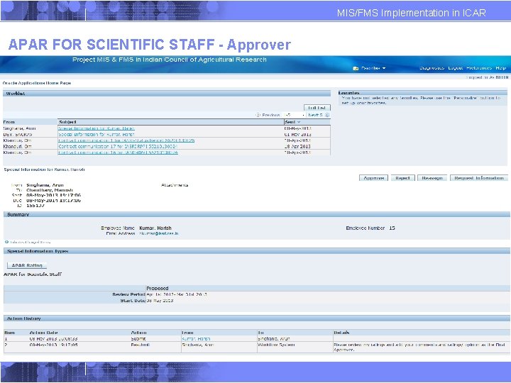The height and width of the screenshot is (383, 511).
Task: Select 'DEY, SAURAV' in worklist From column
Action: [18, 134]
